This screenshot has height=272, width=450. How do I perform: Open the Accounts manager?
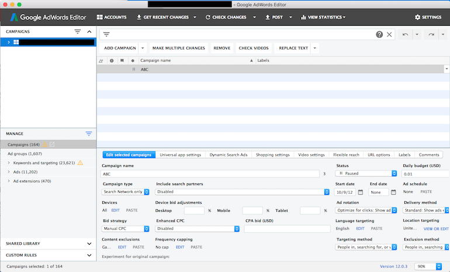(x=112, y=17)
